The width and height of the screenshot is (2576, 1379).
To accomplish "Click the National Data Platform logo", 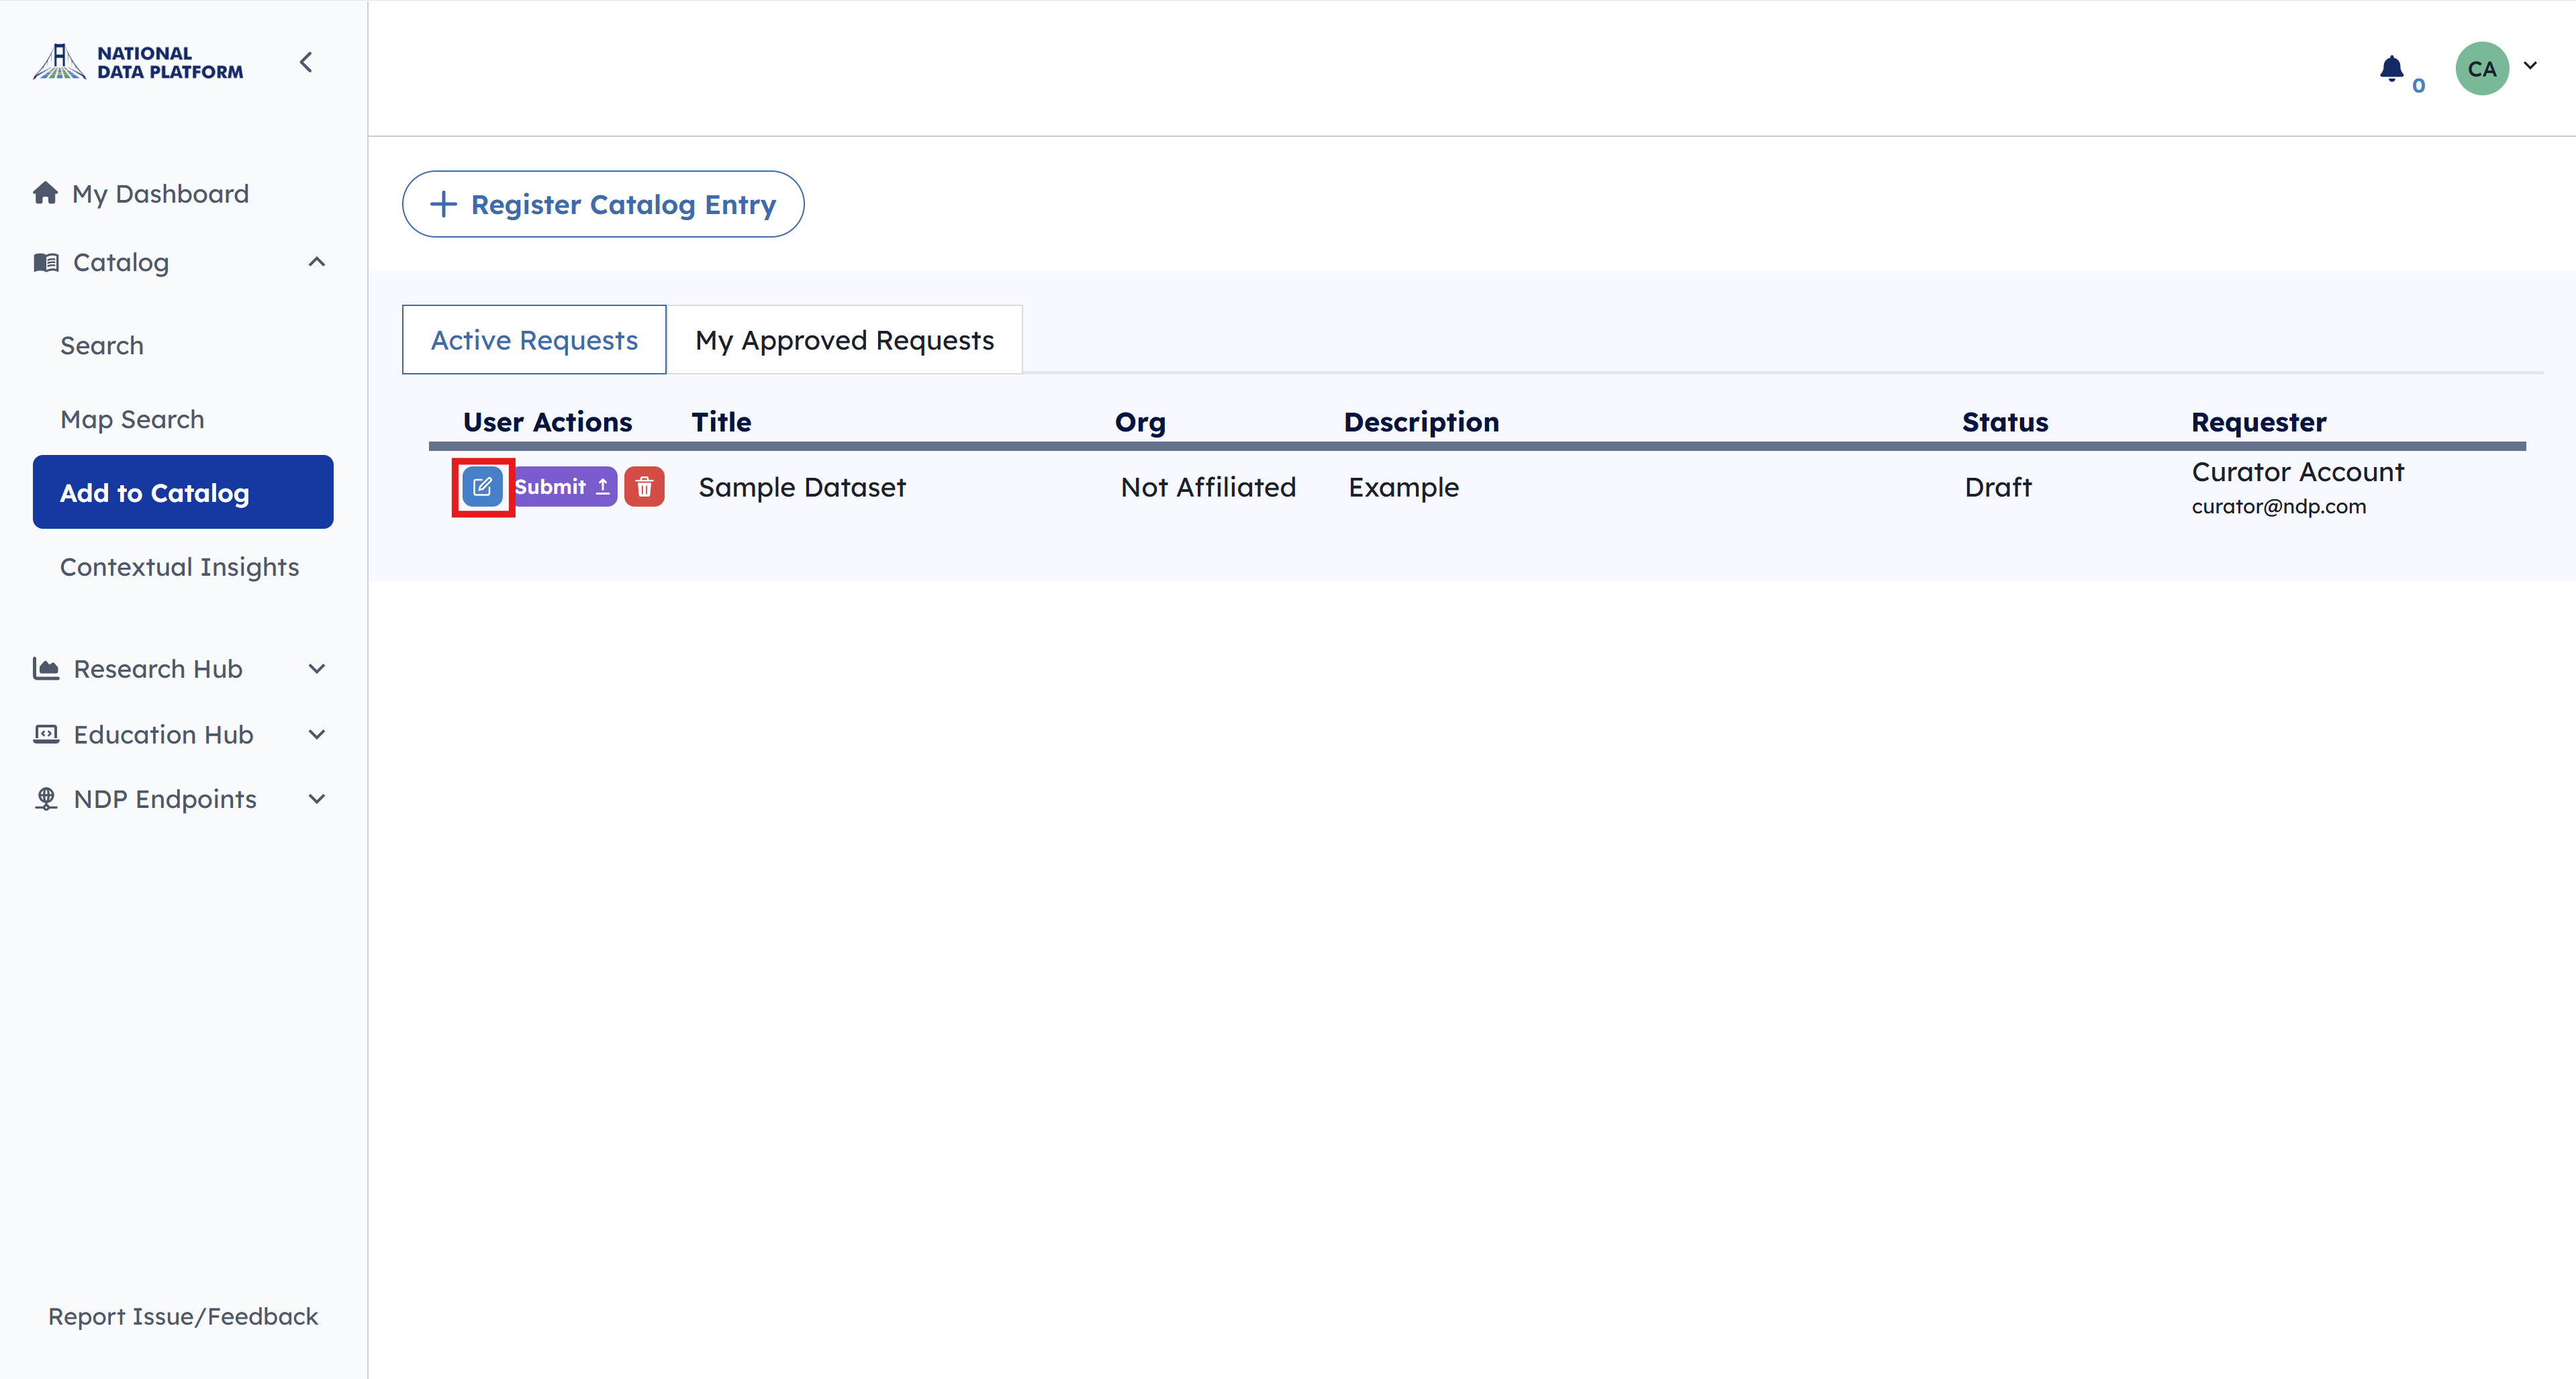I will click(x=138, y=62).
